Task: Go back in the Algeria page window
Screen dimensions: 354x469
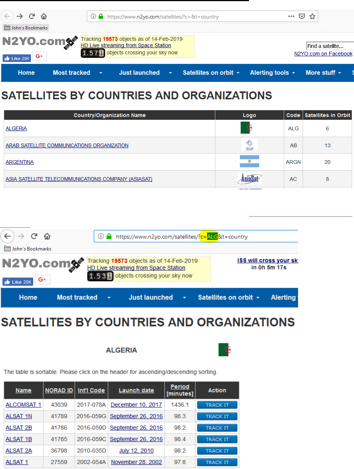Action: [x=7, y=236]
